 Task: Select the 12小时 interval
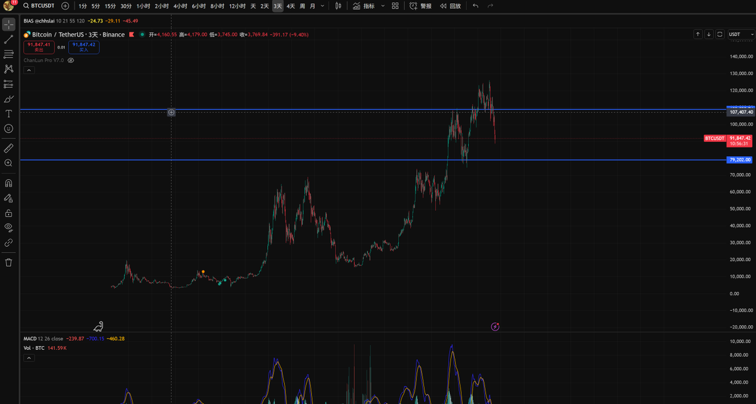[238, 6]
